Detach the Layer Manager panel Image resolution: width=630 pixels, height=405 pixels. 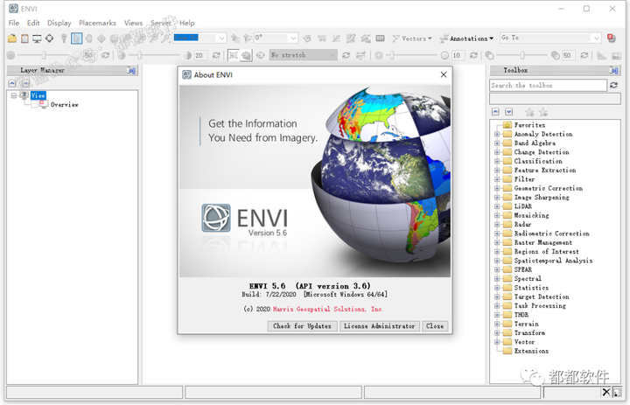point(131,70)
